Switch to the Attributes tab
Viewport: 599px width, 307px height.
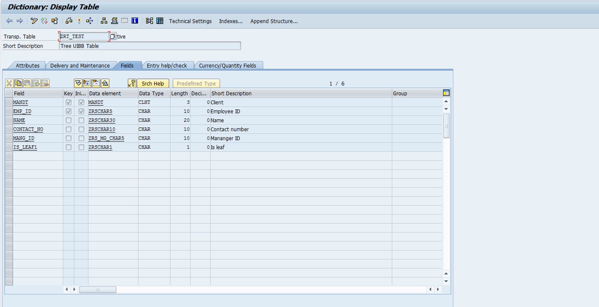(27, 65)
